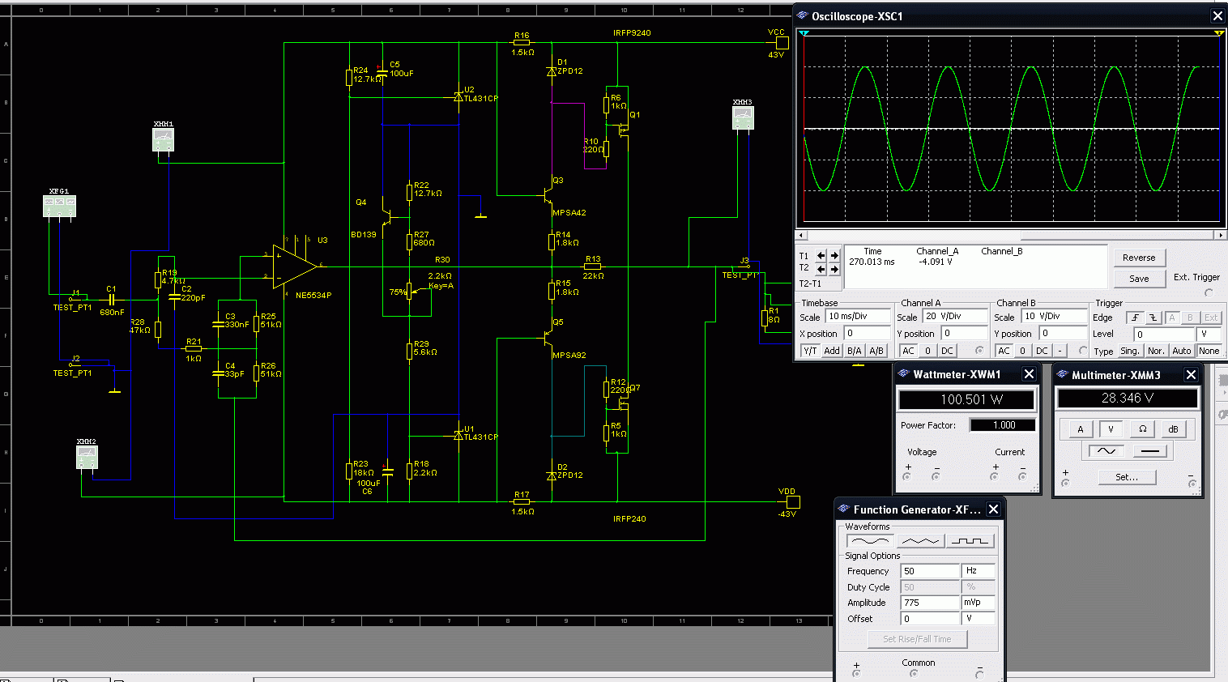
Task: Click the Timebase Scale field
Action: [857, 316]
